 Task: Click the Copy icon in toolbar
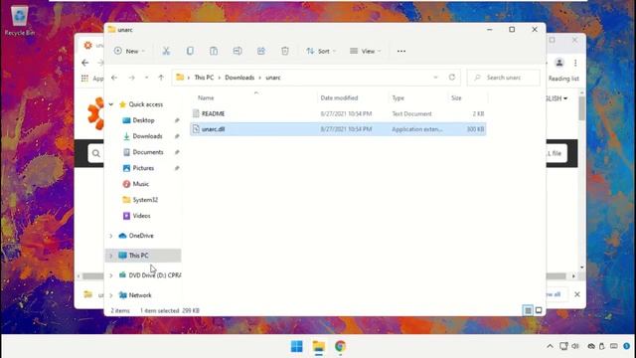click(190, 51)
